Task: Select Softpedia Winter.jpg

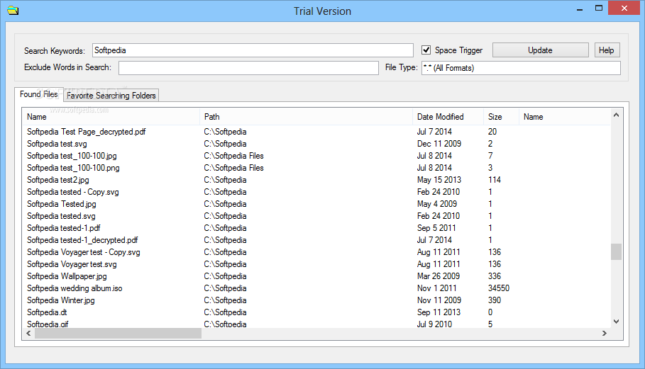Action: coord(61,300)
